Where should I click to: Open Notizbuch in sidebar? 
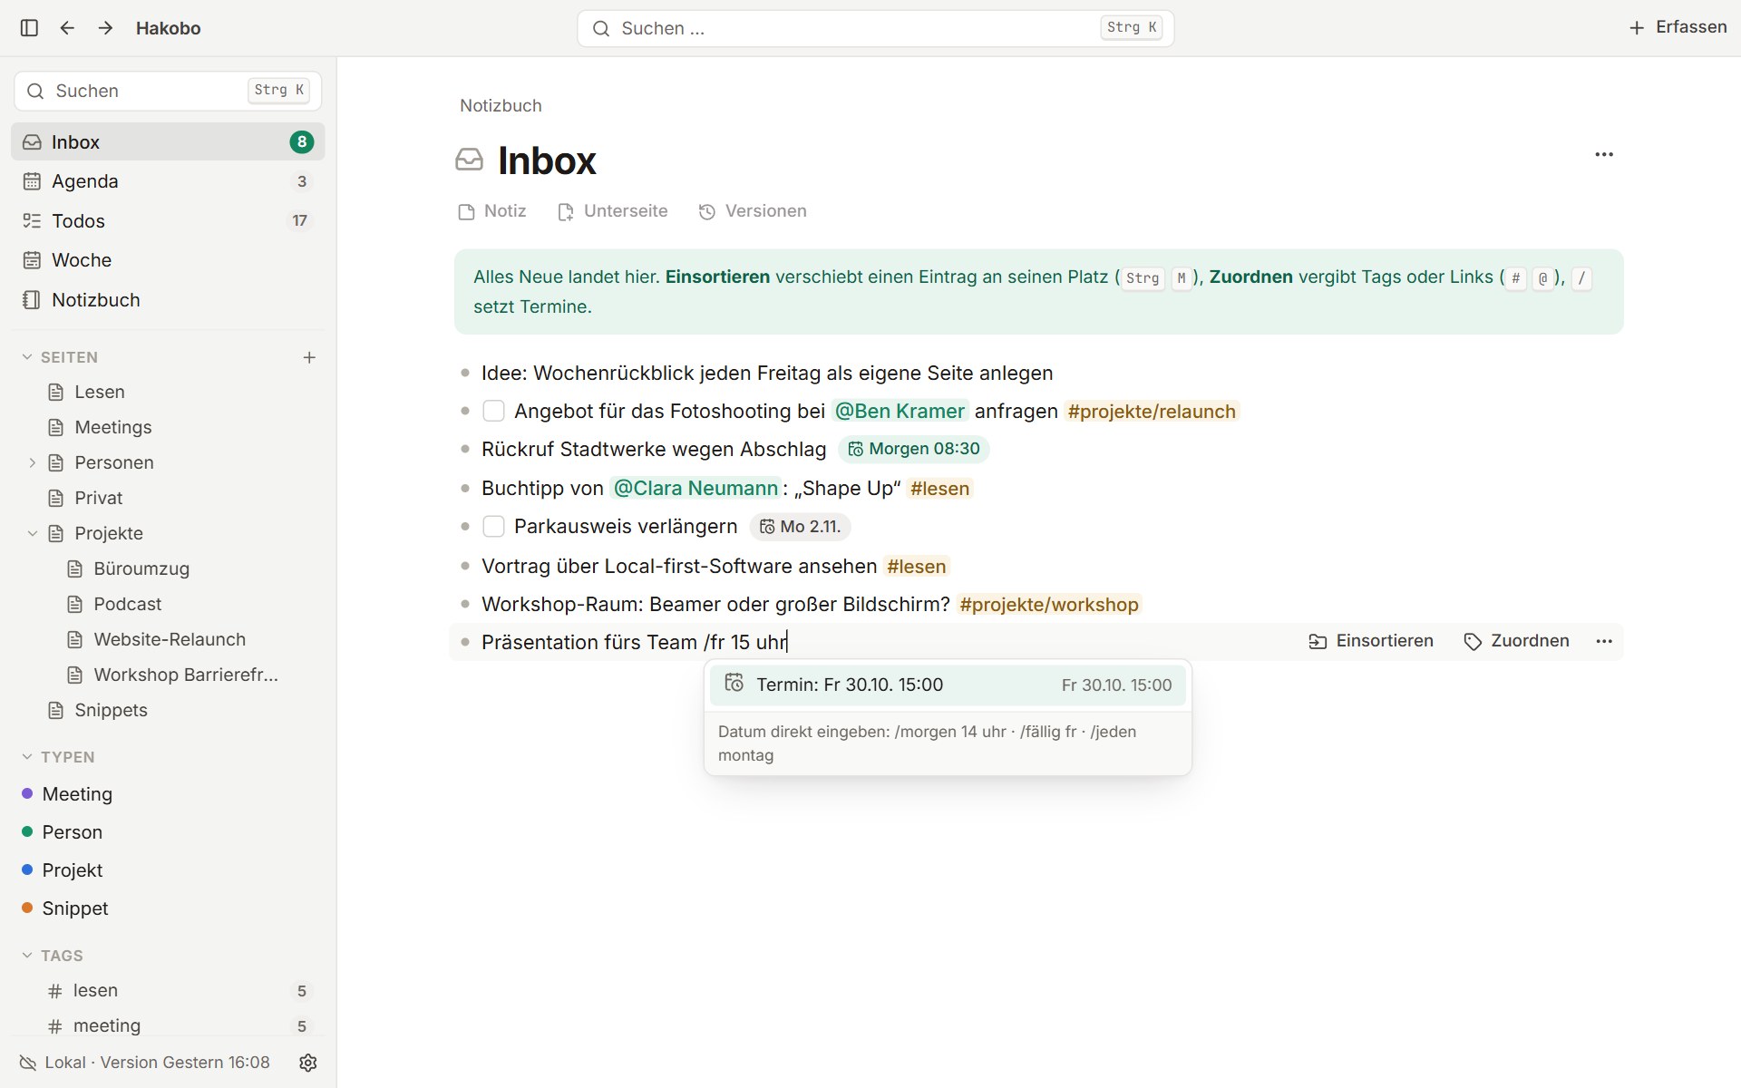tap(168, 300)
